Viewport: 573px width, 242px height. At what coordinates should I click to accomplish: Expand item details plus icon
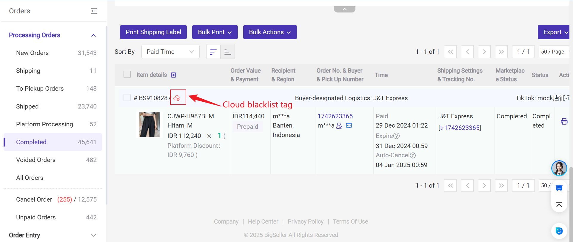pos(173,75)
